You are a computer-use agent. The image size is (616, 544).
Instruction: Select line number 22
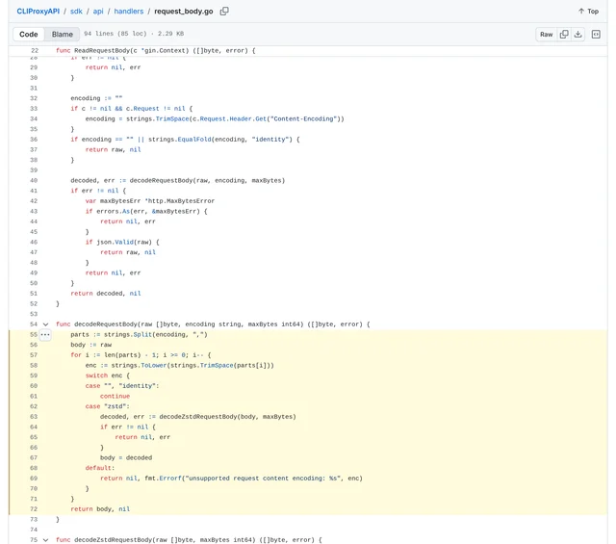[35, 50]
